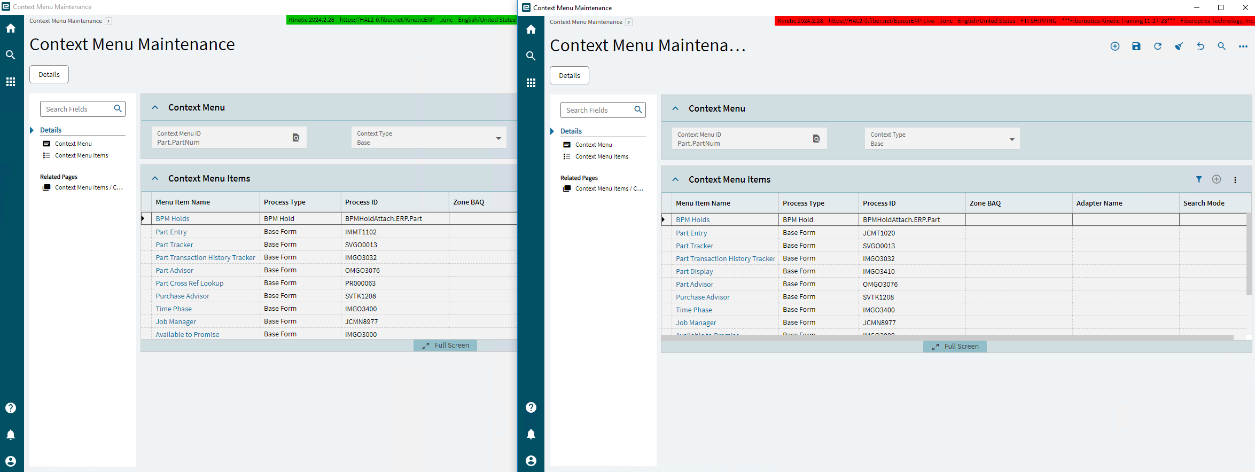
Task: Refresh the record using toolbar icon
Action: (x=1158, y=46)
